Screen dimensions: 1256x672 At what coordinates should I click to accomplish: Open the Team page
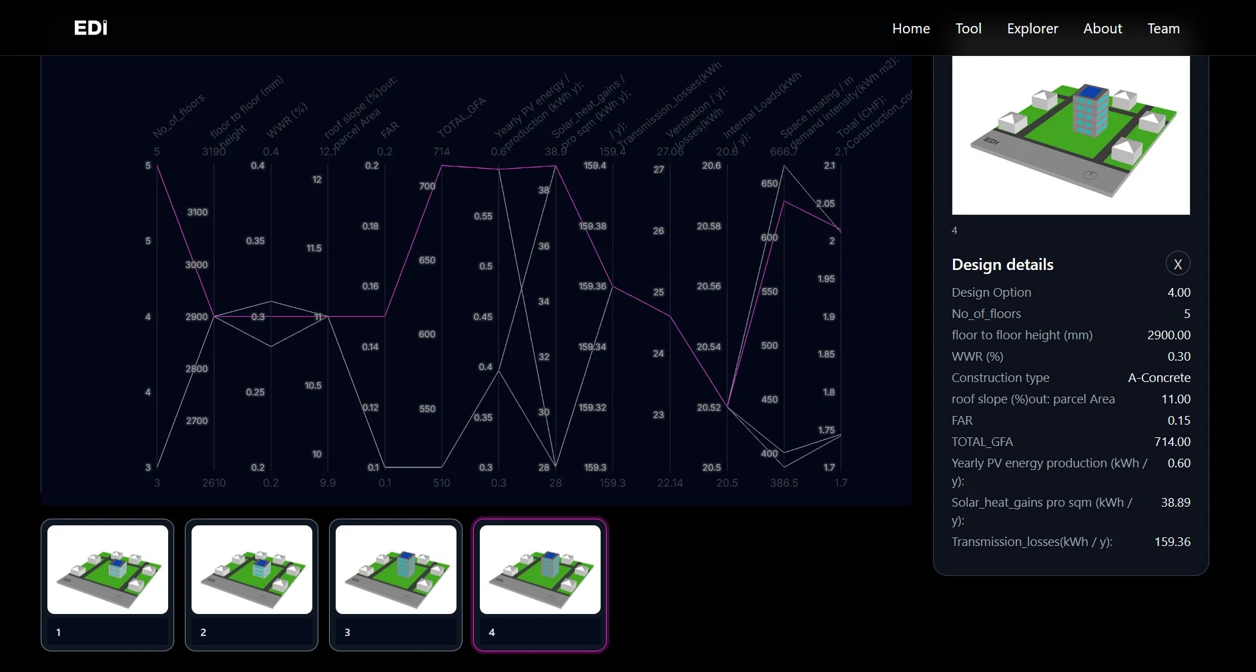click(1163, 29)
